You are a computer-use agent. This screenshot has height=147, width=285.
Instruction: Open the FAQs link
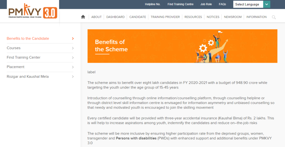[x=222, y=4]
